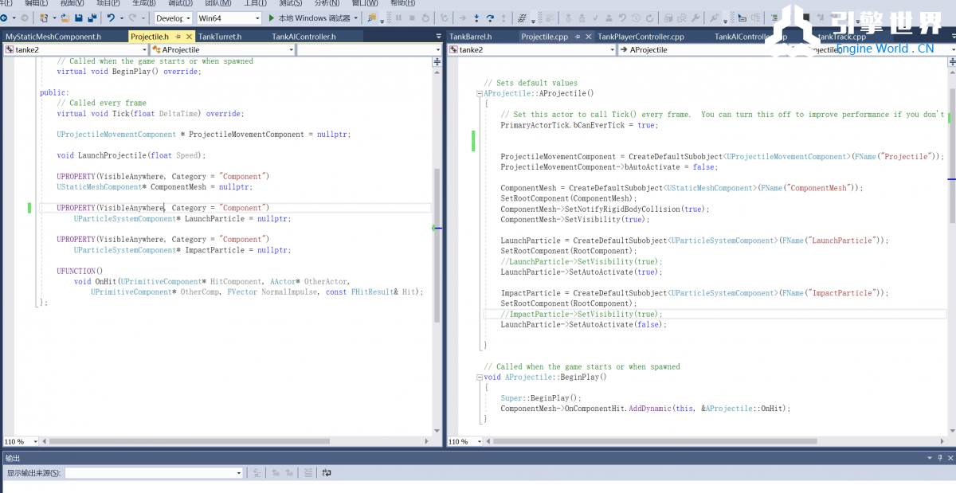The height and width of the screenshot is (493, 956).
Task: Click the Step Over debug icon
Action: (490, 18)
